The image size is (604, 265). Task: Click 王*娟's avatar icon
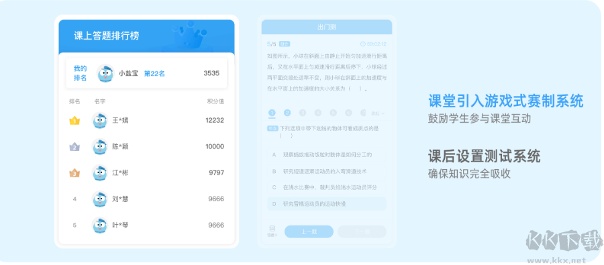(100, 121)
